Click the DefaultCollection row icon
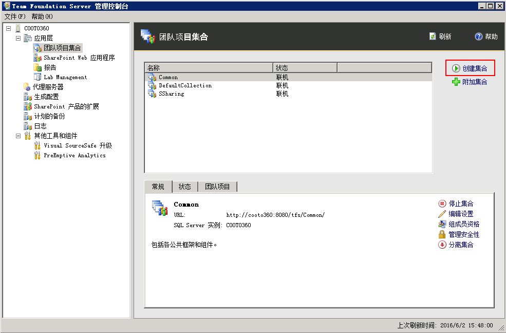The width and height of the screenshot is (506, 333). pos(152,85)
